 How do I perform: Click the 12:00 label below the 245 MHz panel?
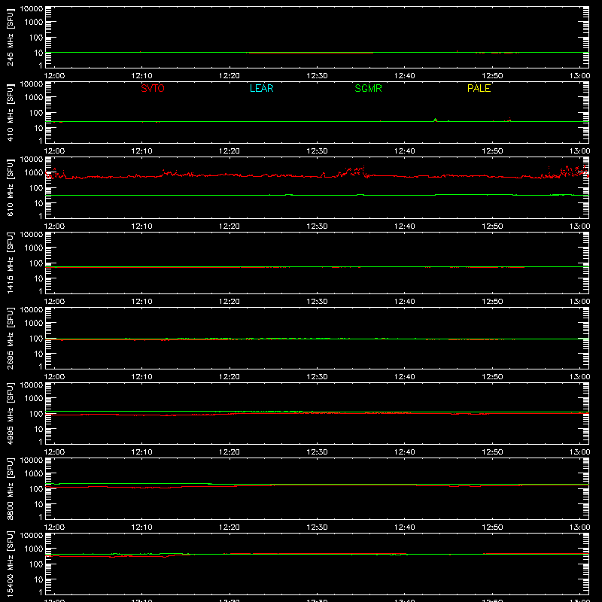(x=54, y=76)
